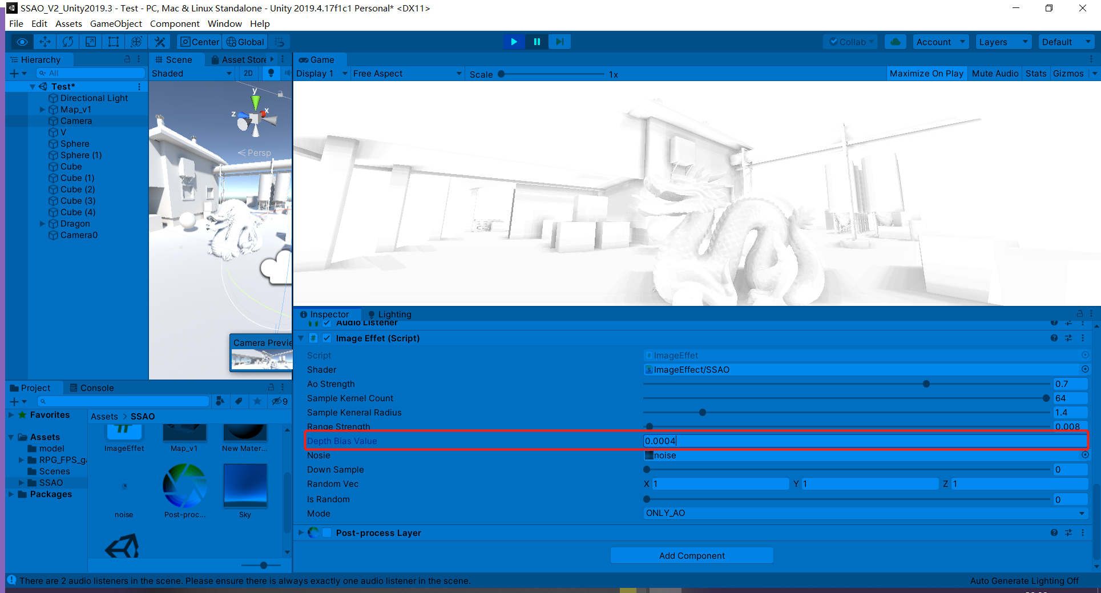
Task: Expand the Dragon object in Hierarchy
Action: pos(42,224)
